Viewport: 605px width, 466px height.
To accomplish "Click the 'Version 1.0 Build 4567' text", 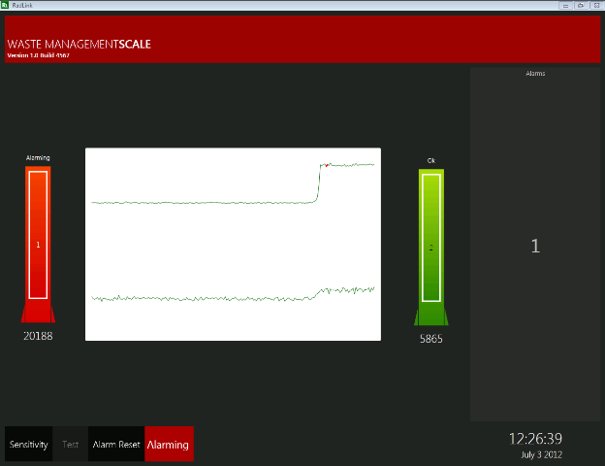I will [38, 55].
